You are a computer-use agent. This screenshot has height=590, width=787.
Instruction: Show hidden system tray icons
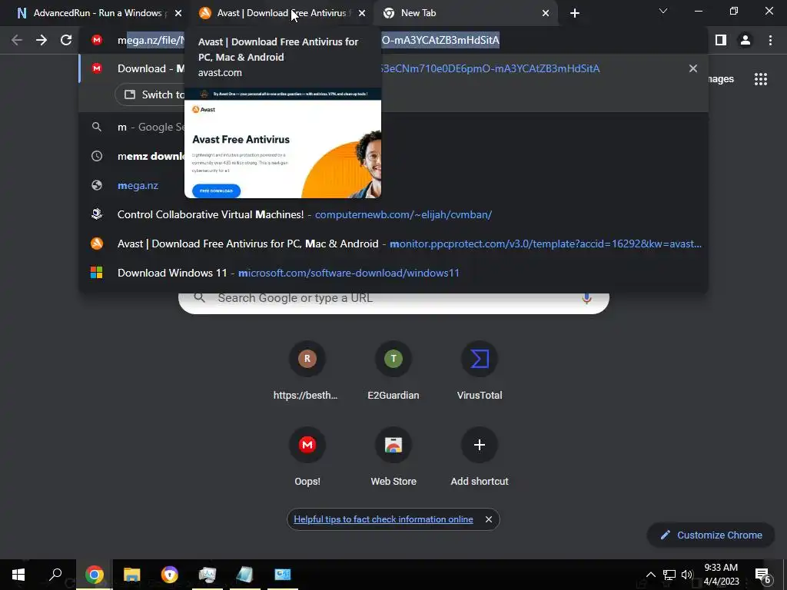pos(650,575)
